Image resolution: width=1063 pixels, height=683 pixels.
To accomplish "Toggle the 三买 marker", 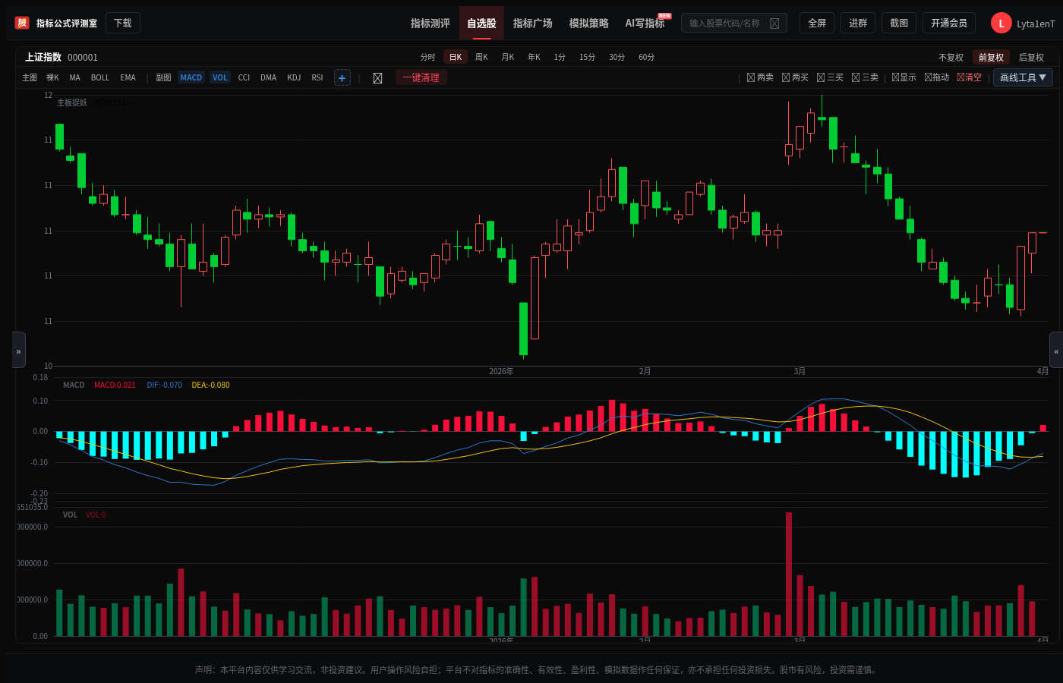I will [x=830, y=77].
